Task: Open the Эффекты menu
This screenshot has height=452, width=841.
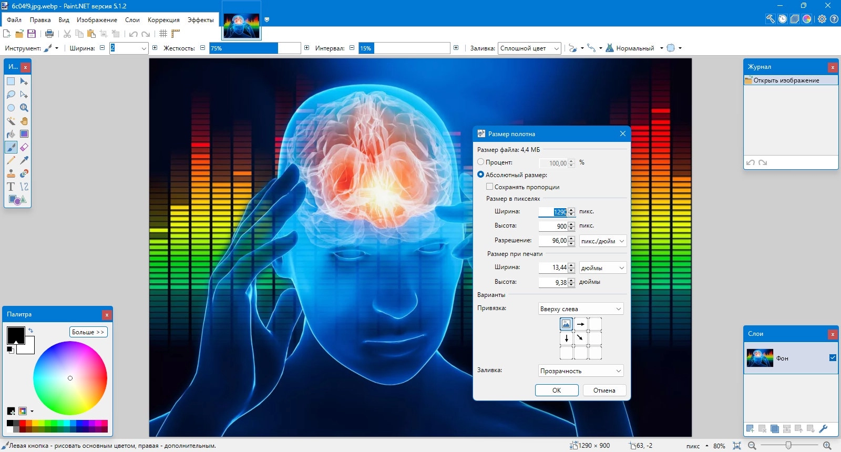Action: point(200,20)
